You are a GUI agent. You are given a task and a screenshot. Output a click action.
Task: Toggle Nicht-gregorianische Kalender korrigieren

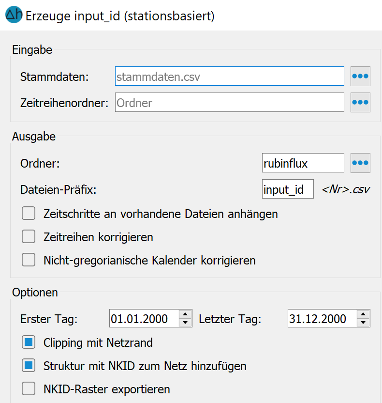(29, 260)
